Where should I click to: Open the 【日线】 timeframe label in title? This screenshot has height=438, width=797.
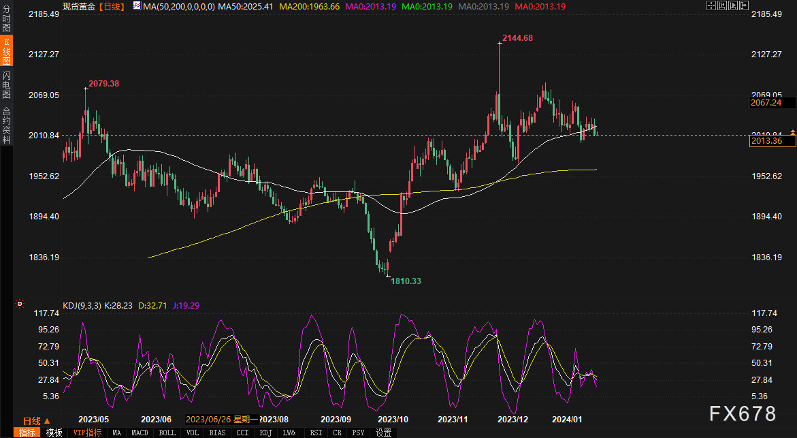click(x=110, y=6)
